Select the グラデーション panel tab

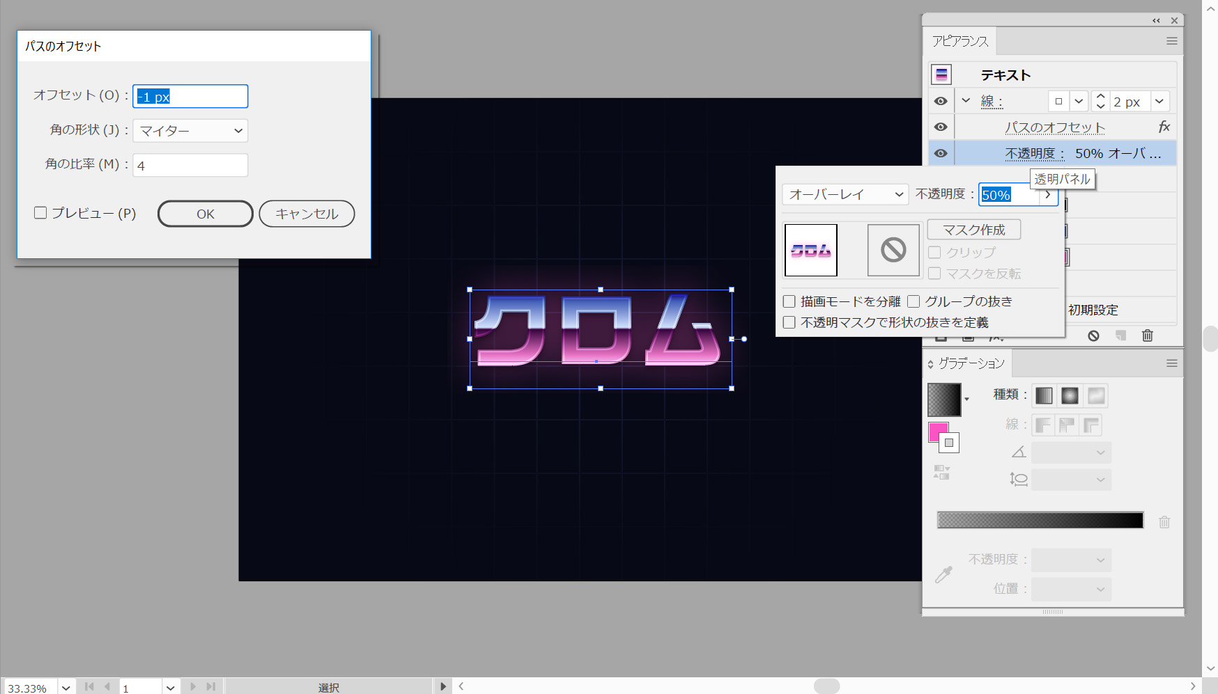point(971,363)
